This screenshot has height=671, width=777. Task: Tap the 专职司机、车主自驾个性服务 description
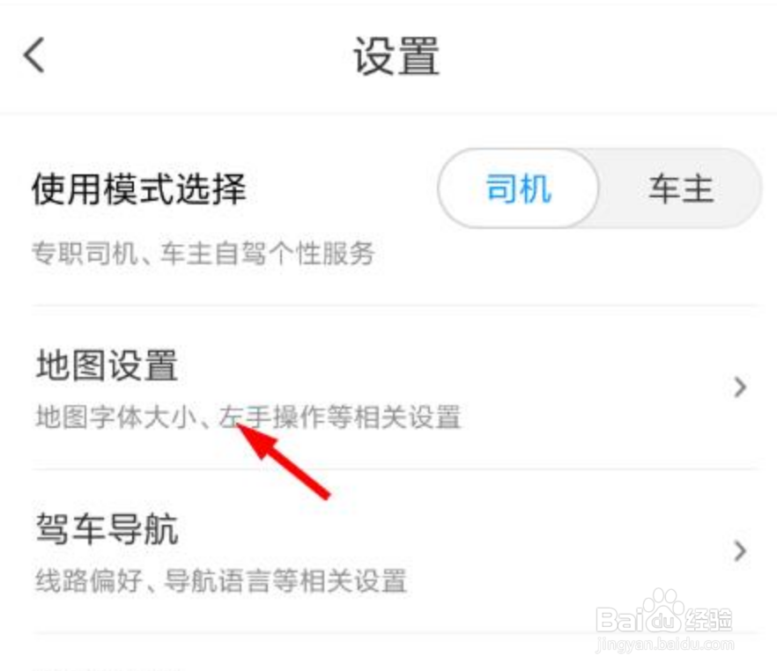(203, 253)
